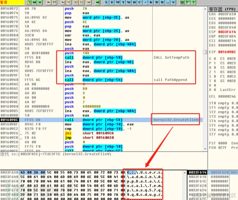Select the EAX register value 0033F630
The image size is (238, 200).
227,14
